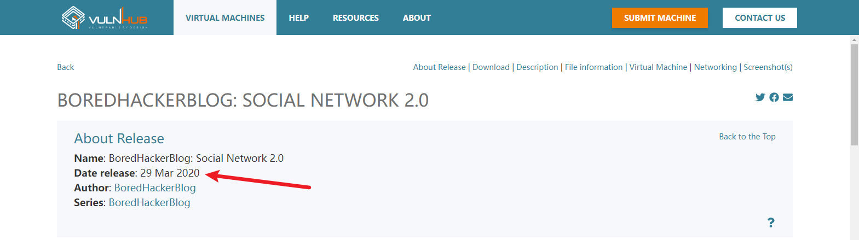Viewport: 859px width, 240px height.
Task: Jump to File information section link
Action: pyautogui.click(x=594, y=67)
